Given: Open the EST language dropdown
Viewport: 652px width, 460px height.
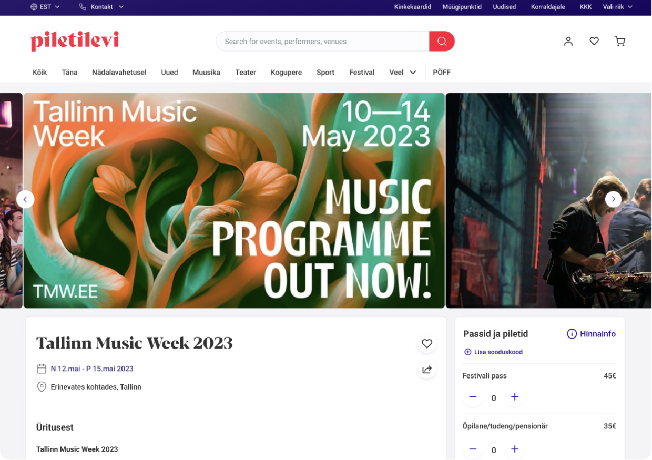Looking at the screenshot, I should point(45,7).
